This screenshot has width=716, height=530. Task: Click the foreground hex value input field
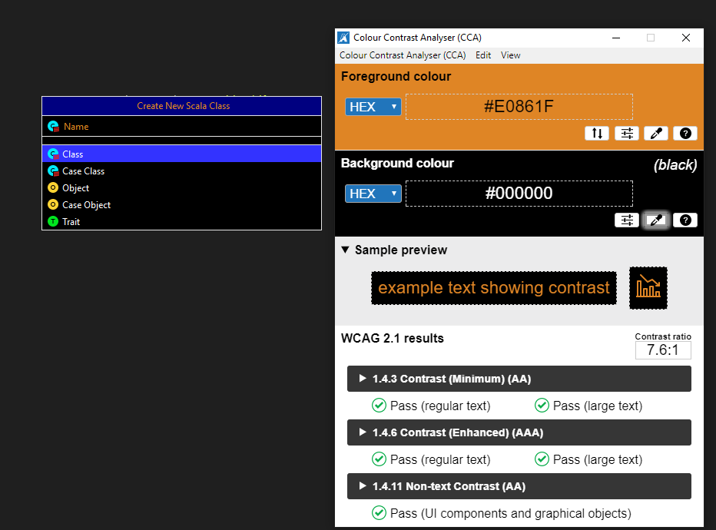pyautogui.click(x=519, y=107)
